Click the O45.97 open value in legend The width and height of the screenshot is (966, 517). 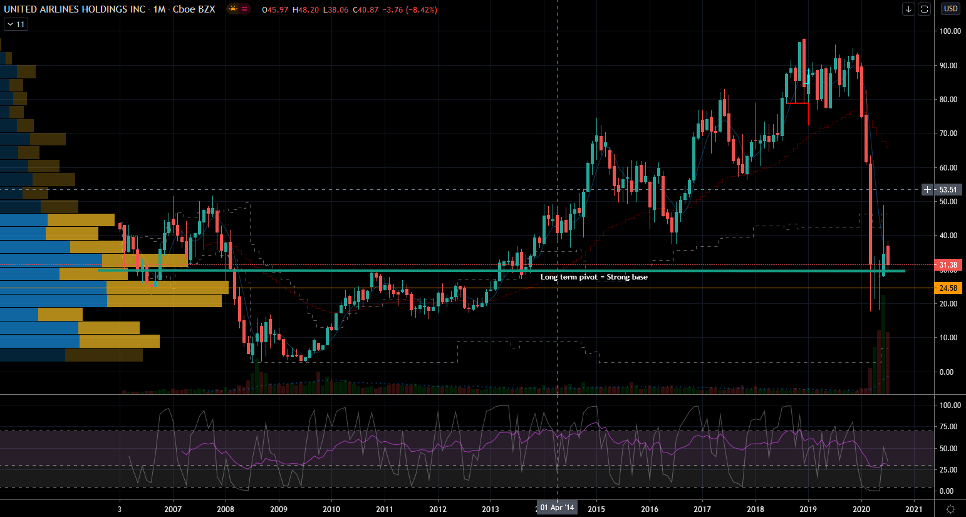pyautogui.click(x=275, y=10)
